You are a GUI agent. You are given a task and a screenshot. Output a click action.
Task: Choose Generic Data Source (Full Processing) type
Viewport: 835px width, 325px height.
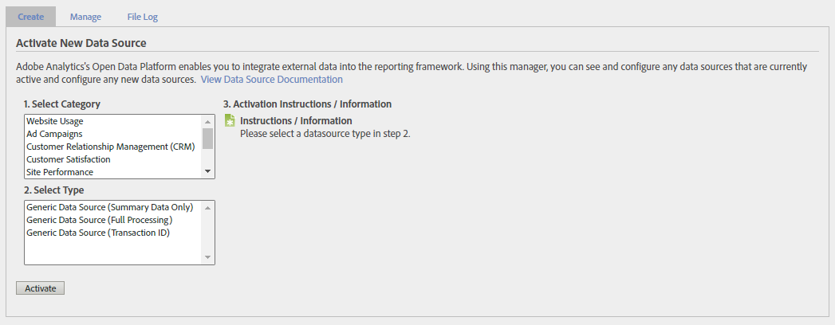[x=100, y=220]
